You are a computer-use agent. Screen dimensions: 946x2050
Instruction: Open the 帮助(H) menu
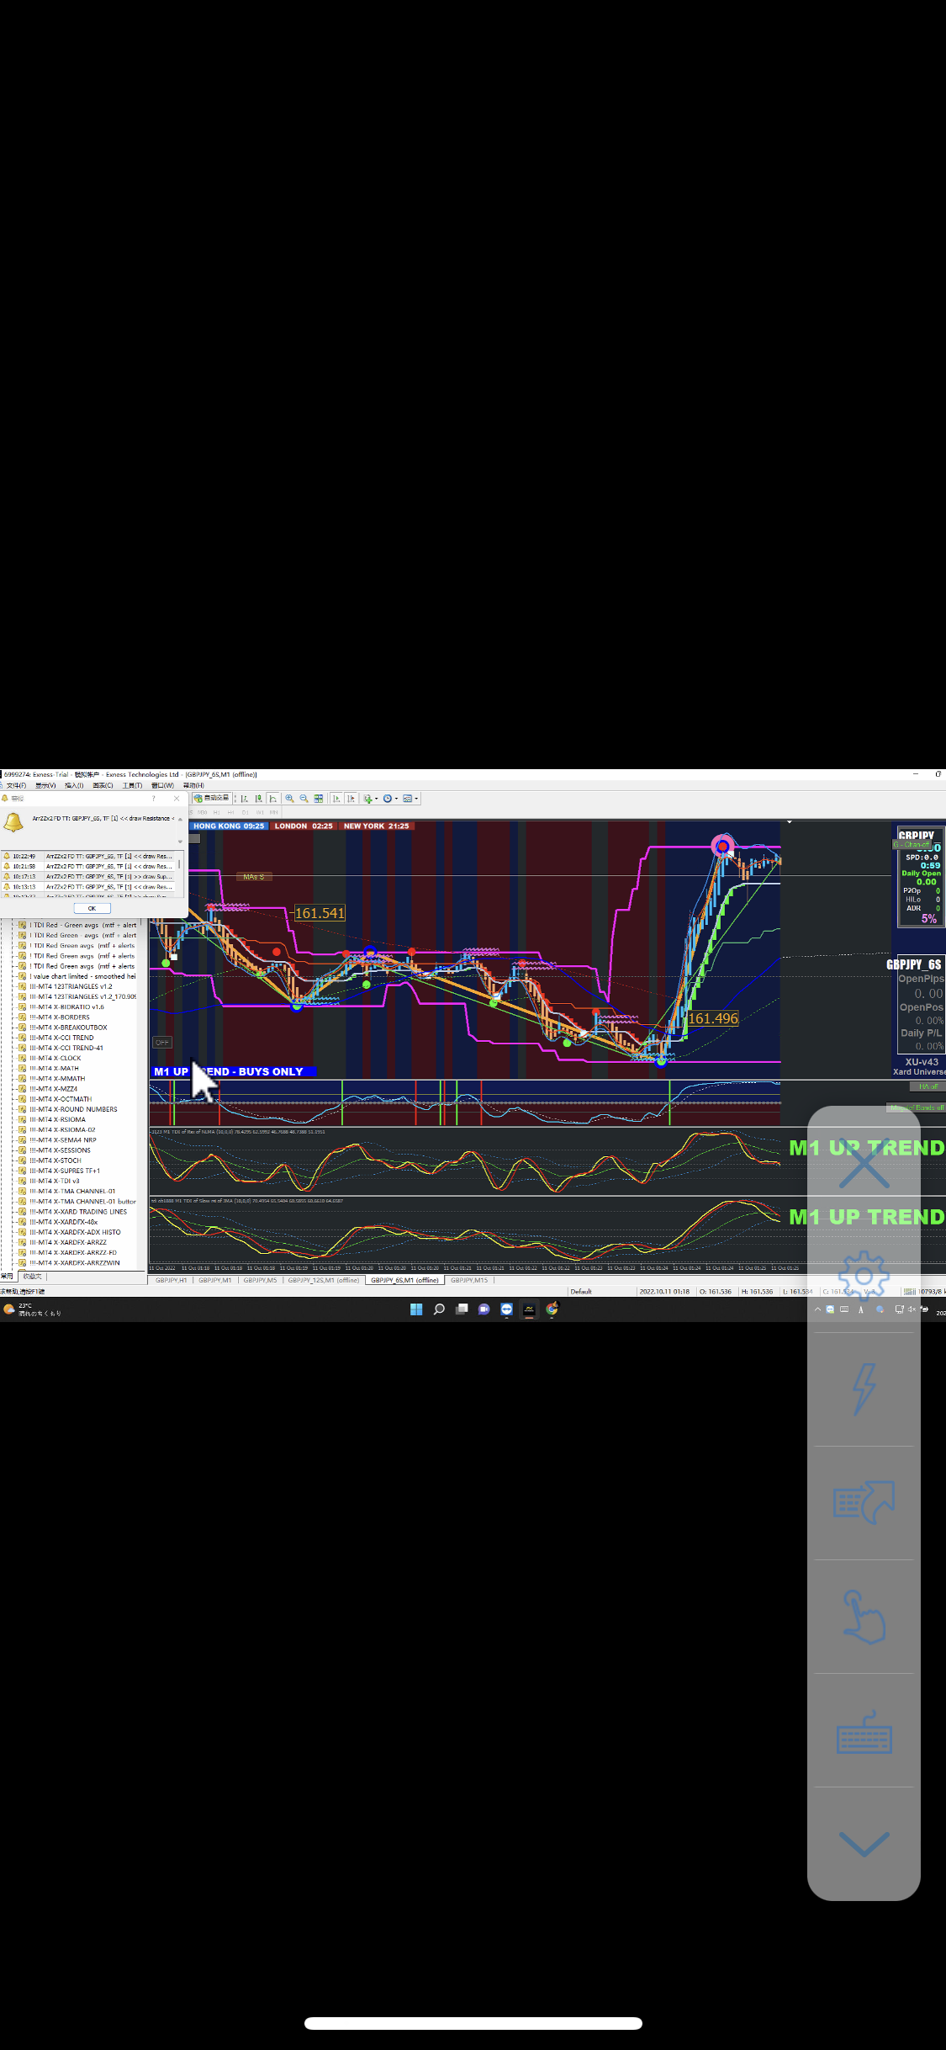(193, 785)
